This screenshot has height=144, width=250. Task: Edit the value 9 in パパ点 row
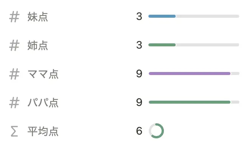click(139, 102)
